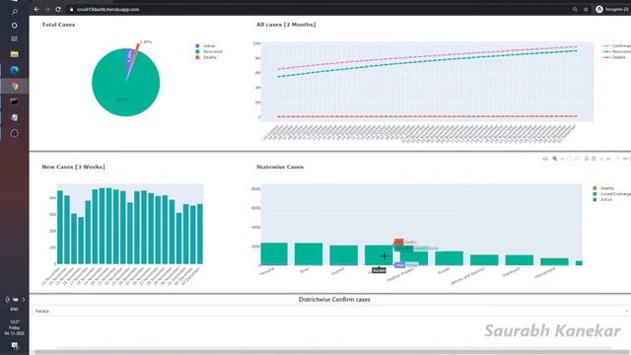The width and height of the screenshot is (631, 355).
Task: Bookmark this page with the star icon
Action: click(x=586, y=9)
